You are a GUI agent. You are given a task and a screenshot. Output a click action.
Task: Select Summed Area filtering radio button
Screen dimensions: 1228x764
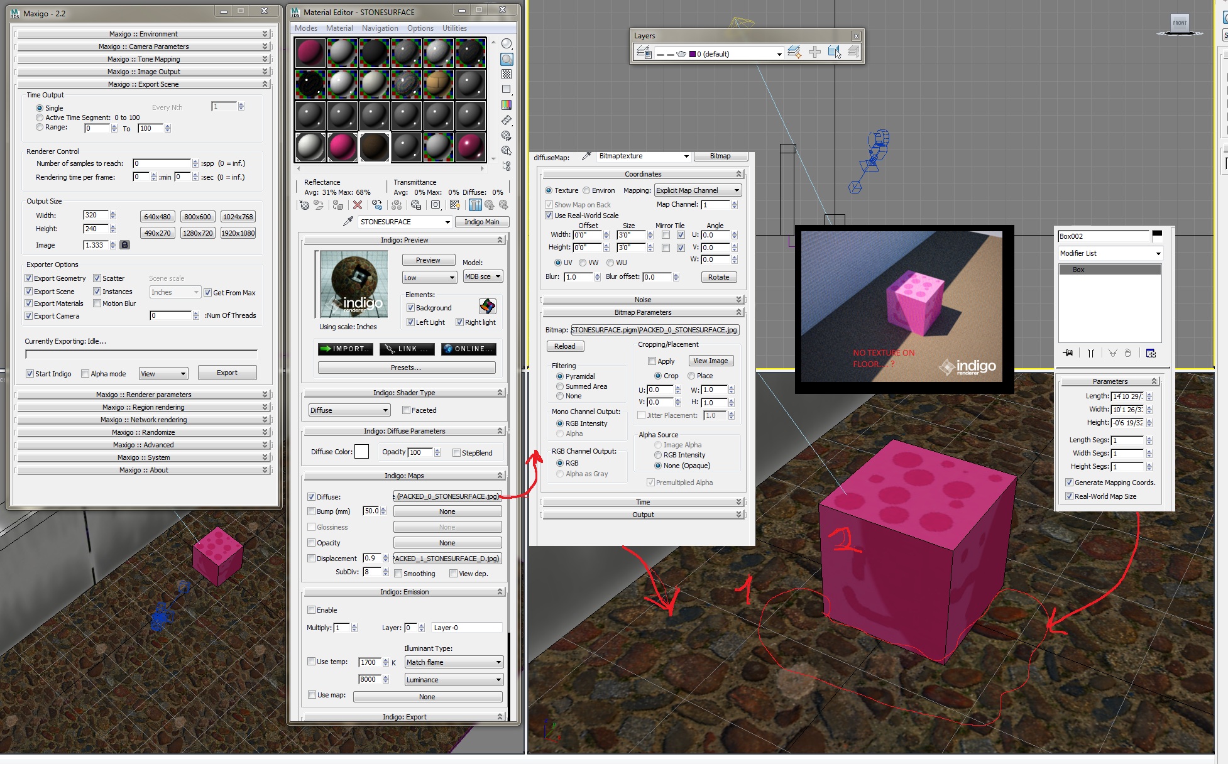[x=559, y=386]
